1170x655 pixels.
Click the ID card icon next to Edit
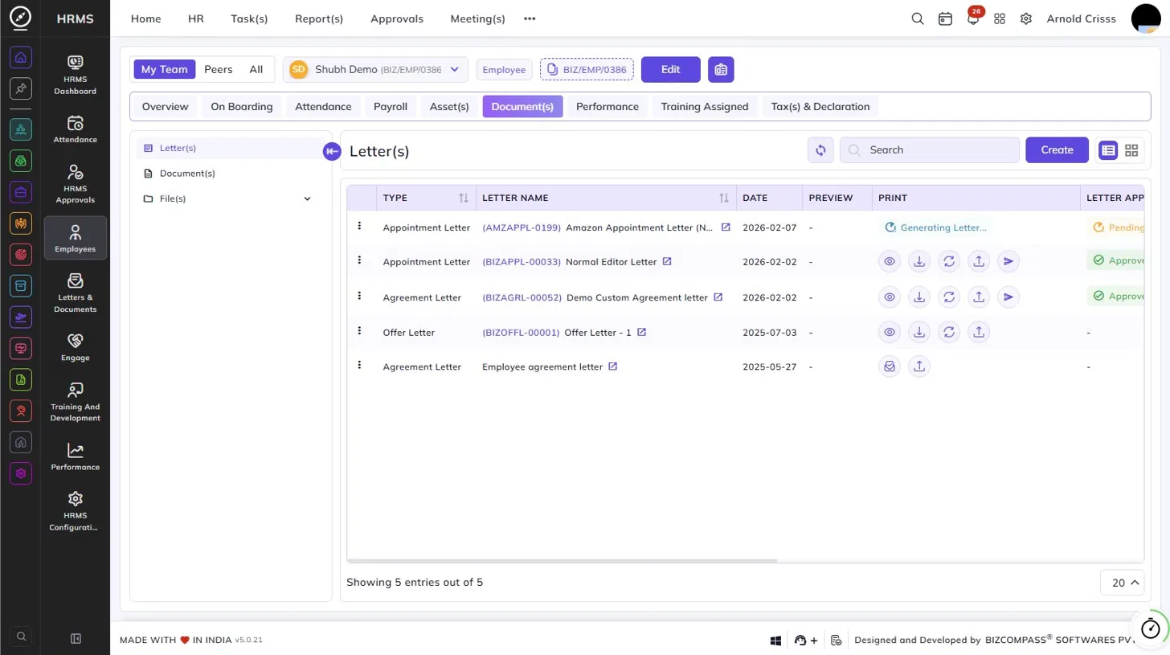[x=721, y=70]
